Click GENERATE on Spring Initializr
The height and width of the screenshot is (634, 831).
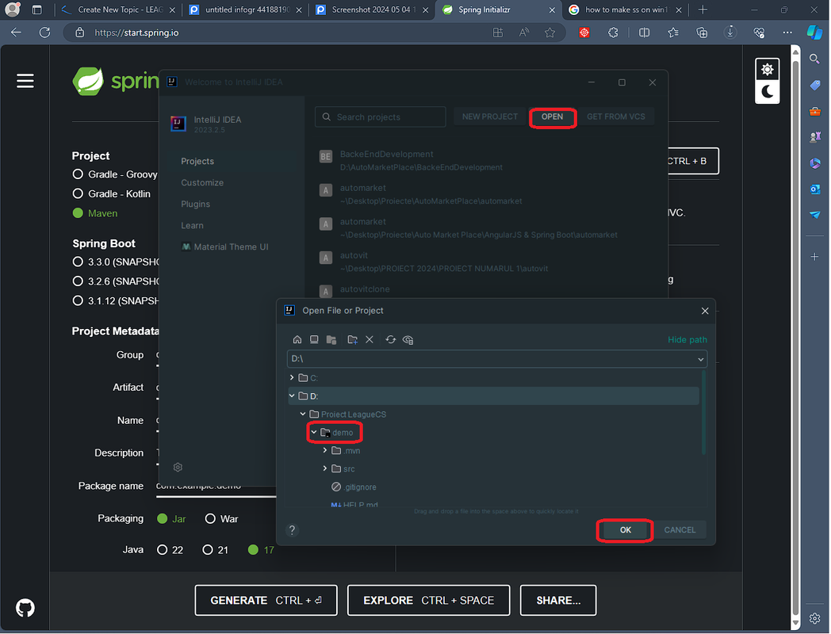[266, 600]
